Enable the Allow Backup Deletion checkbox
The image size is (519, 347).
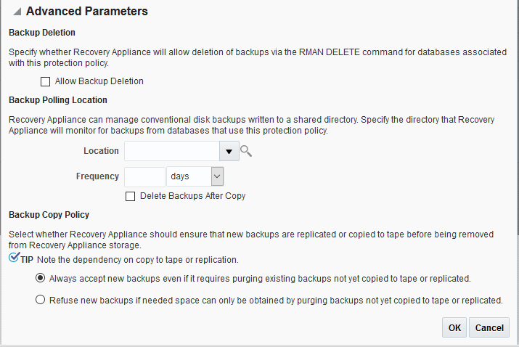point(46,81)
